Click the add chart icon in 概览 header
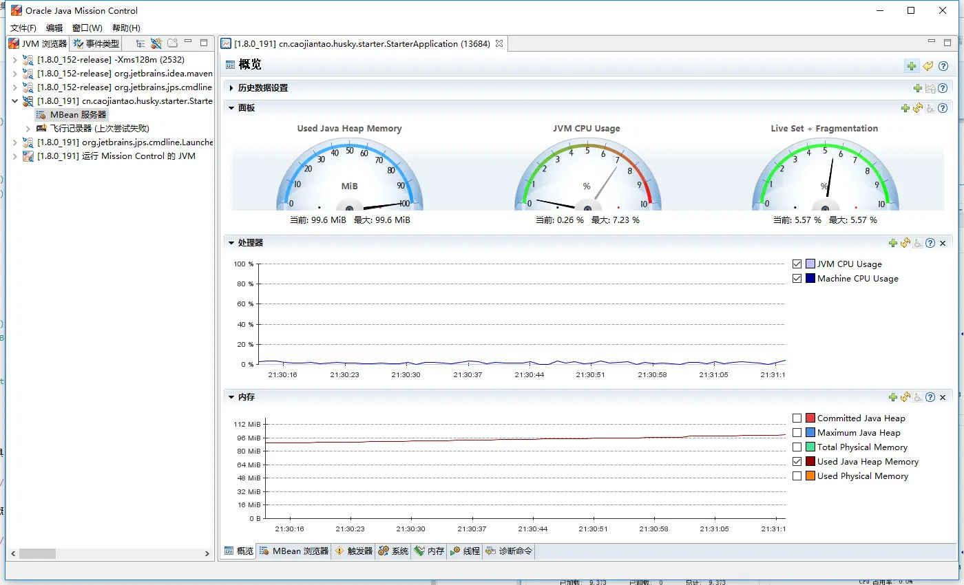Image resolution: width=964 pixels, height=585 pixels. point(912,66)
